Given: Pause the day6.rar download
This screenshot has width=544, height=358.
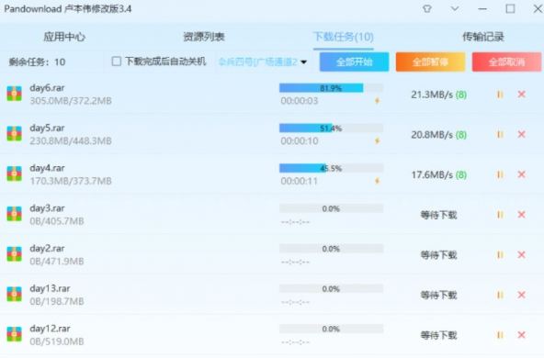Looking at the screenshot, I should pyautogui.click(x=500, y=95).
